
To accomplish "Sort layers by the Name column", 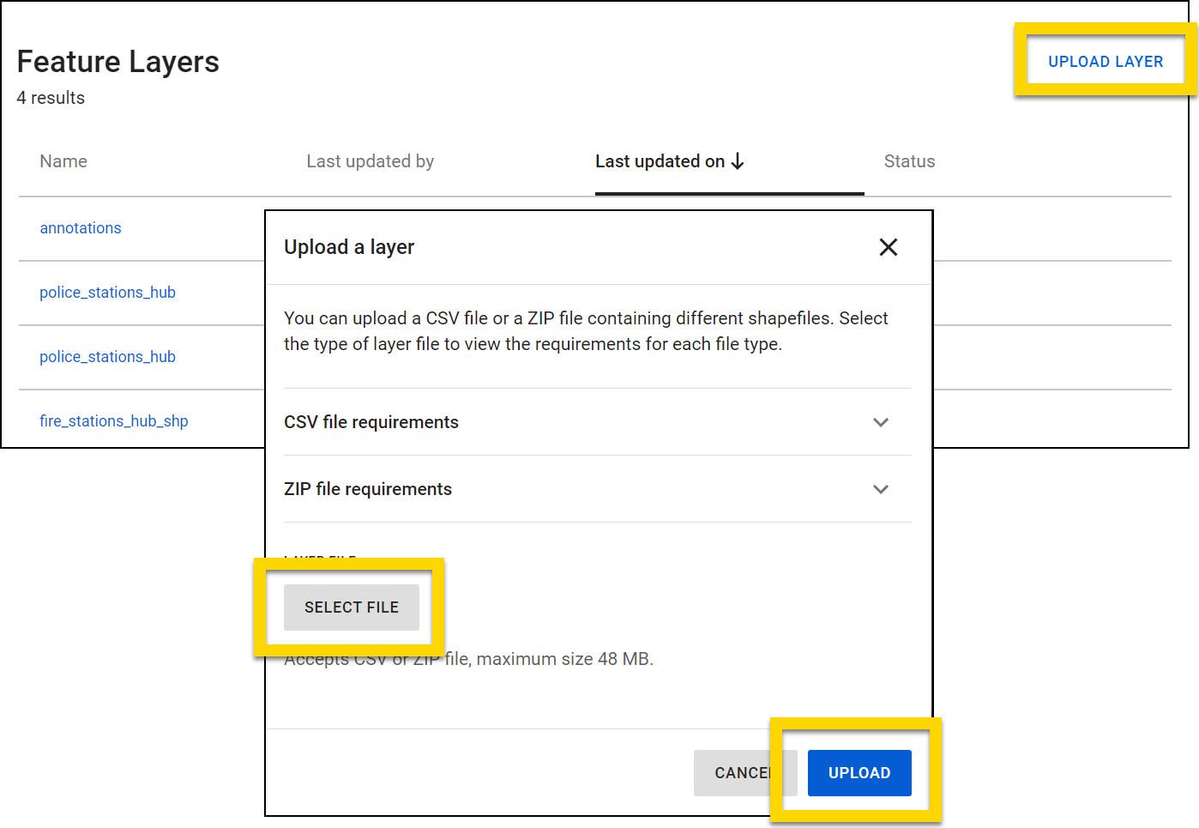I will click(63, 161).
